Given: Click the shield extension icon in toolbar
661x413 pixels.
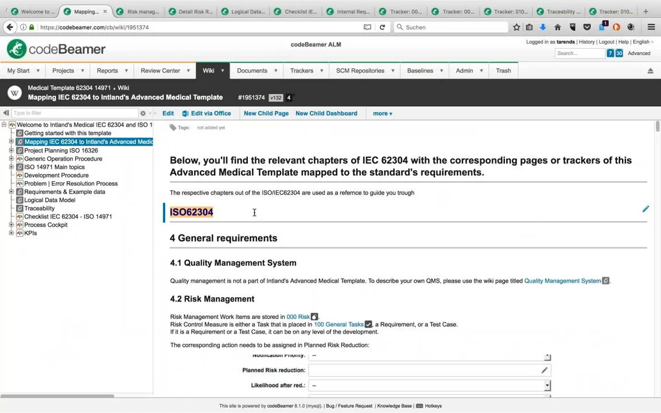Looking at the screenshot, I should [x=573, y=27].
